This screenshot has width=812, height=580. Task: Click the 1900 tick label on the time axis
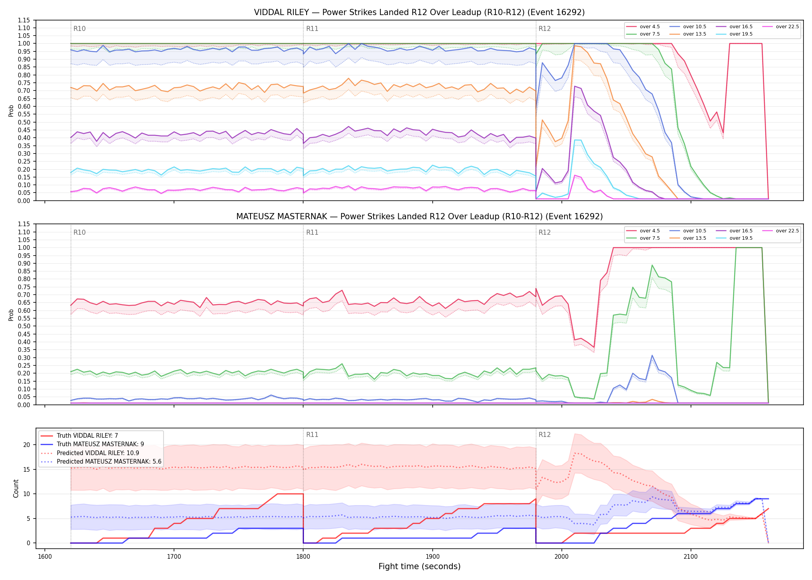point(432,556)
